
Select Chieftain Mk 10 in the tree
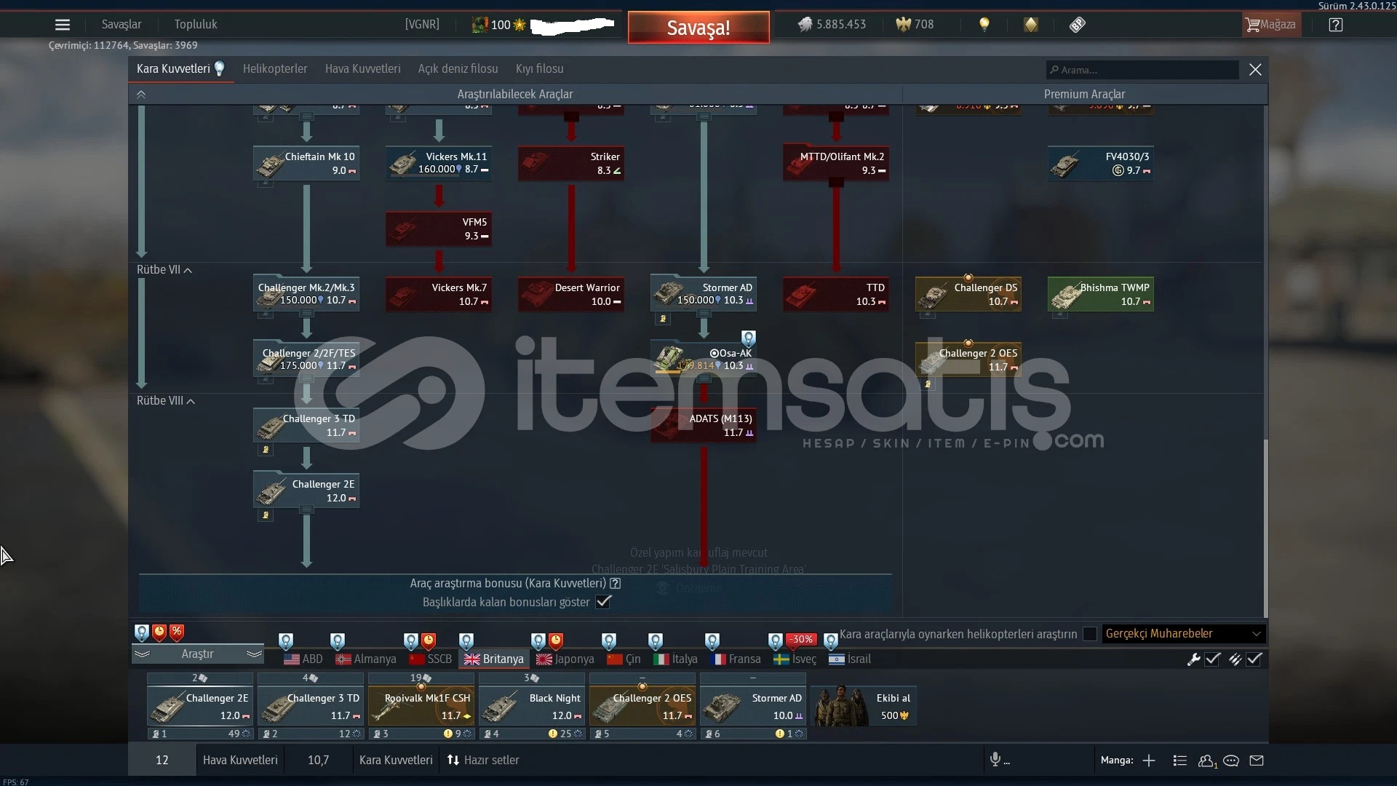pos(306,164)
